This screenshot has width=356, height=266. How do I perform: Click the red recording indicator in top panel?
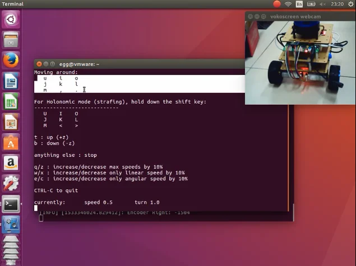point(277,4)
